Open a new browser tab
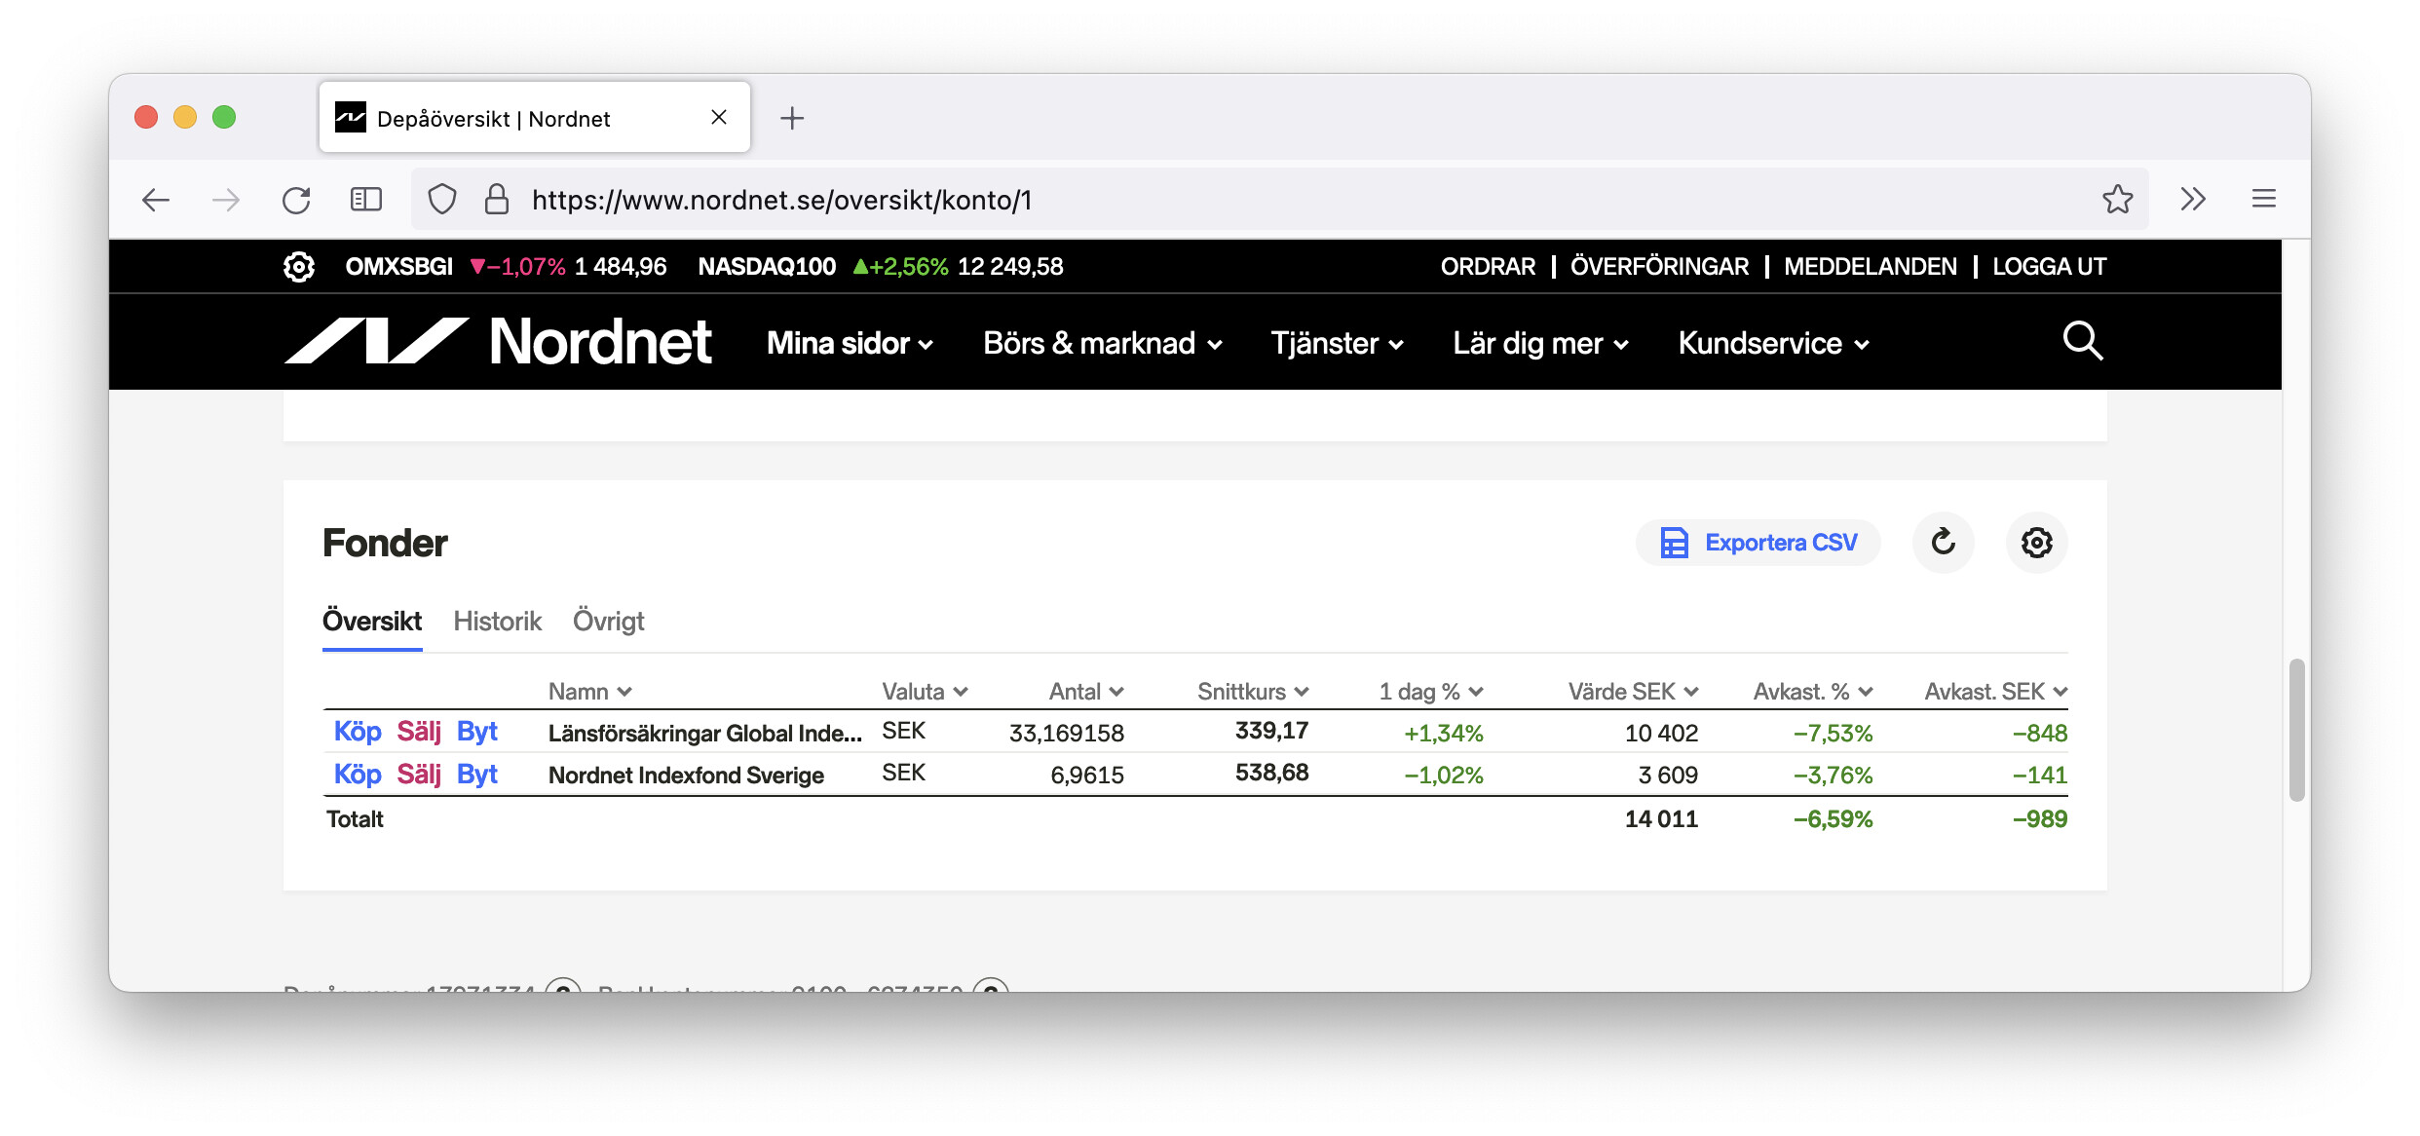 pos(792,118)
